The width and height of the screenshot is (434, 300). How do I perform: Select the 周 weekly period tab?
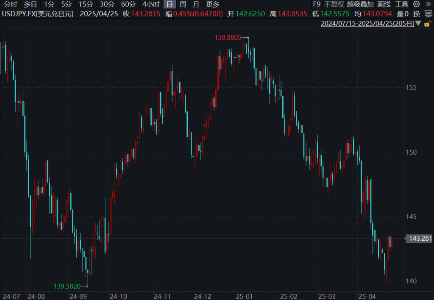pyautogui.click(x=183, y=5)
